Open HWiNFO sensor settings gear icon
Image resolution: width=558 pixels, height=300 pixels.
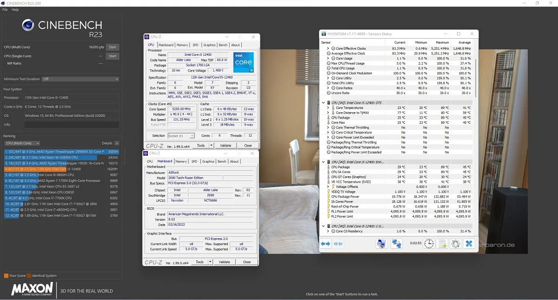pyautogui.click(x=456, y=243)
